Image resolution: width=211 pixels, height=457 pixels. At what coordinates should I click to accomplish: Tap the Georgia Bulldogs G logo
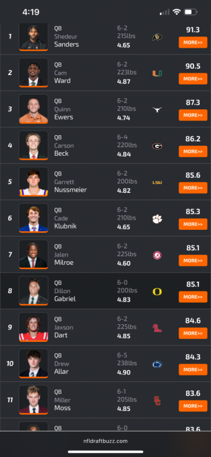(x=157, y=146)
